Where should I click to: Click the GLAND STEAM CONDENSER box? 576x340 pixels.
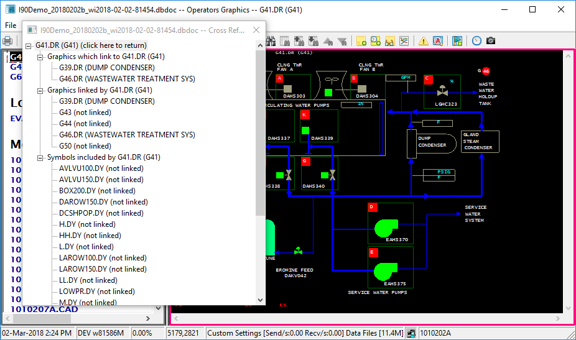pos(480,141)
